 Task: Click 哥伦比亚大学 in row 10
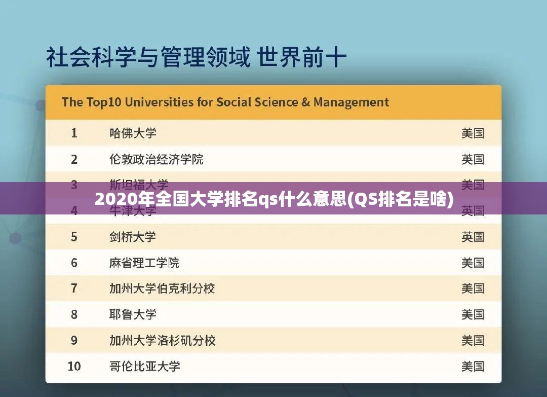pyautogui.click(x=145, y=366)
